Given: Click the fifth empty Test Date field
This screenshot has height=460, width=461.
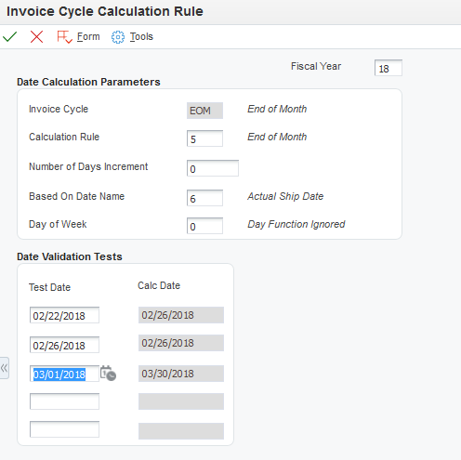Looking at the screenshot, I should coord(64,429).
